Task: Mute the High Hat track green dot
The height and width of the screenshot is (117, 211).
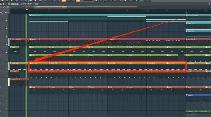Action: coord(7,69)
